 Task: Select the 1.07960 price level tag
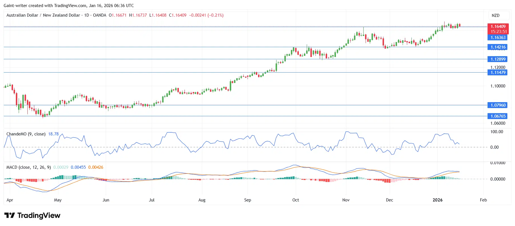tap(498, 105)
